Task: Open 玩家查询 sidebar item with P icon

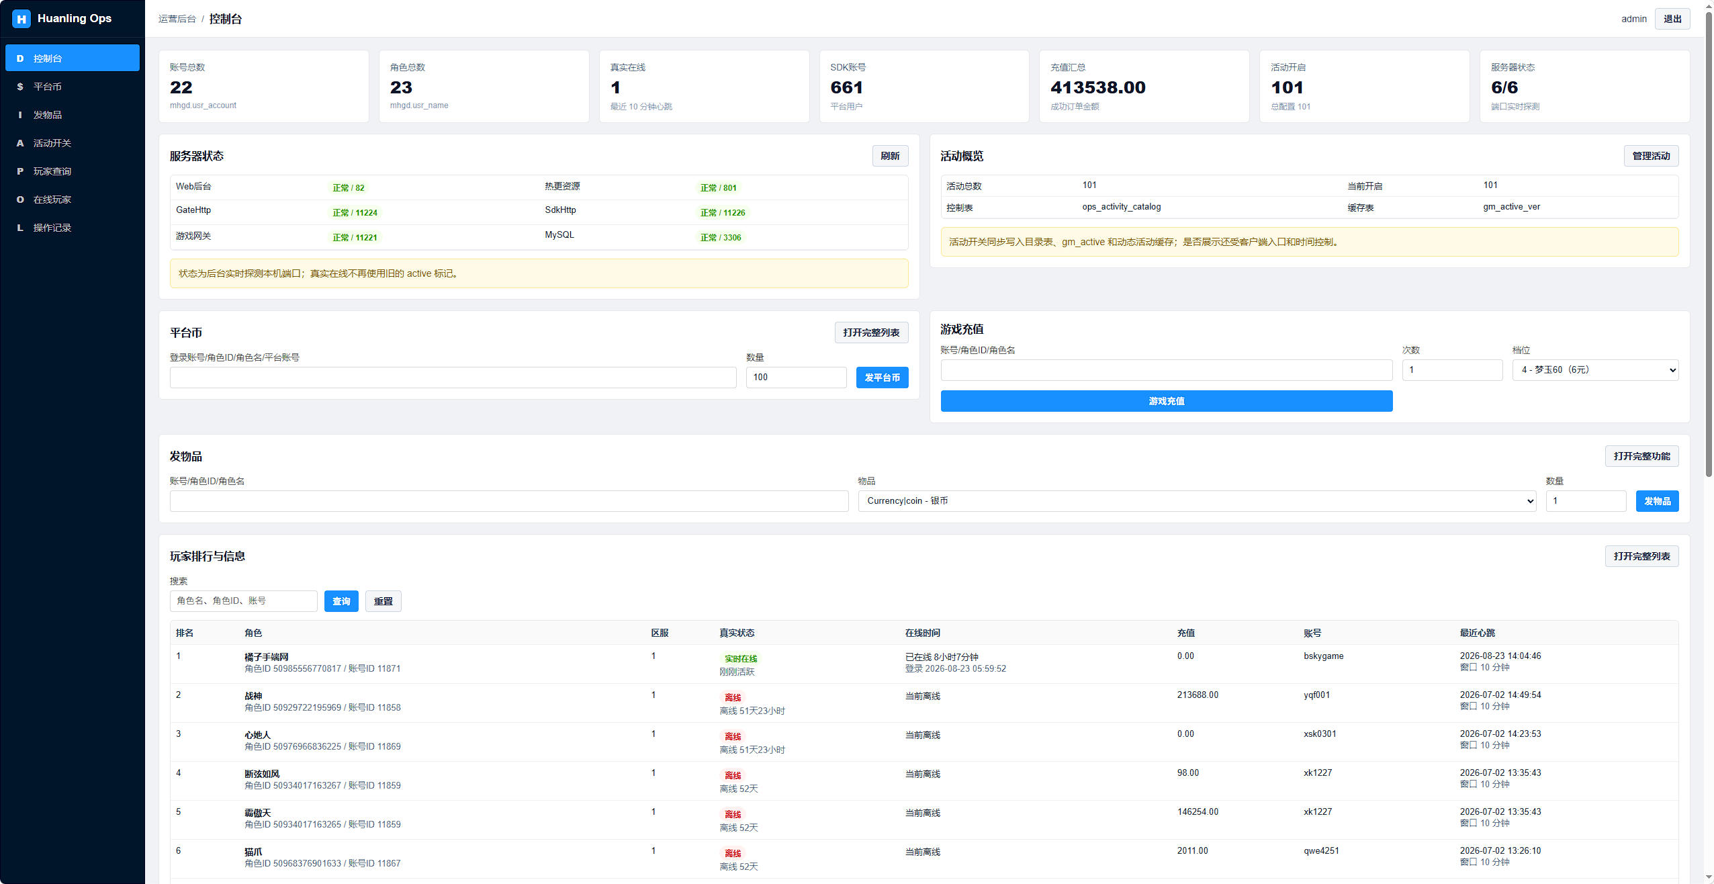Action: click(x=73, y=171)
